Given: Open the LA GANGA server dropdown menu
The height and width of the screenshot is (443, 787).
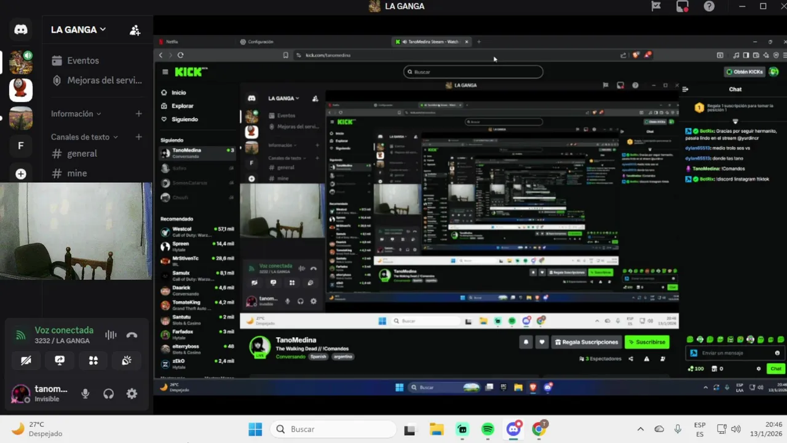Looking at the screenshot, I should pyautogui.click(x=78, y=30).
